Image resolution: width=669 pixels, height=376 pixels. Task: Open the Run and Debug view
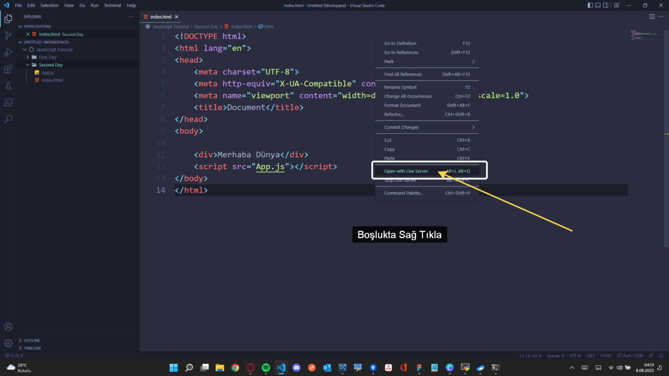coord(8,52)
